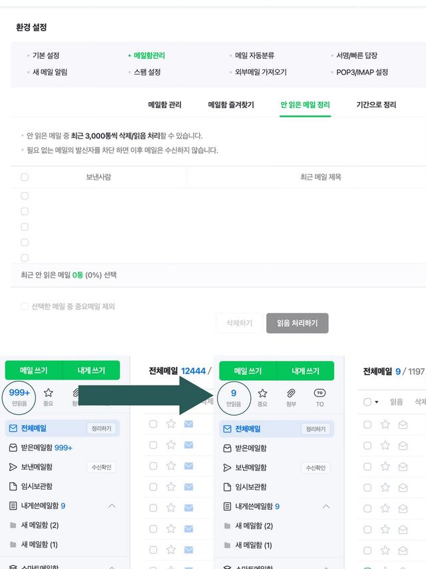Open the 999+ 안읽음 unread filter
Screen dimensions: 426x569
(x=19, y=397)
